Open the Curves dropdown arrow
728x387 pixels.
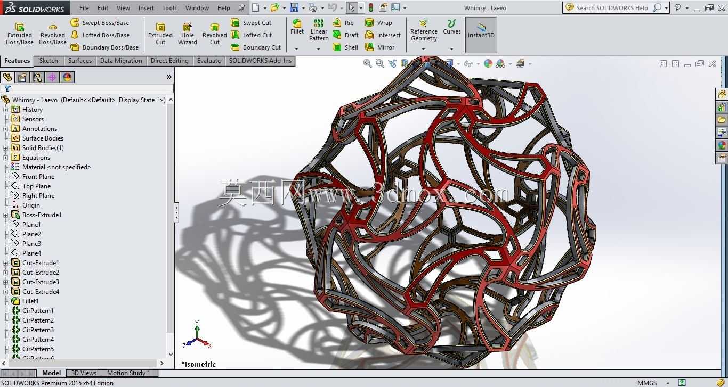pos(452,49)
